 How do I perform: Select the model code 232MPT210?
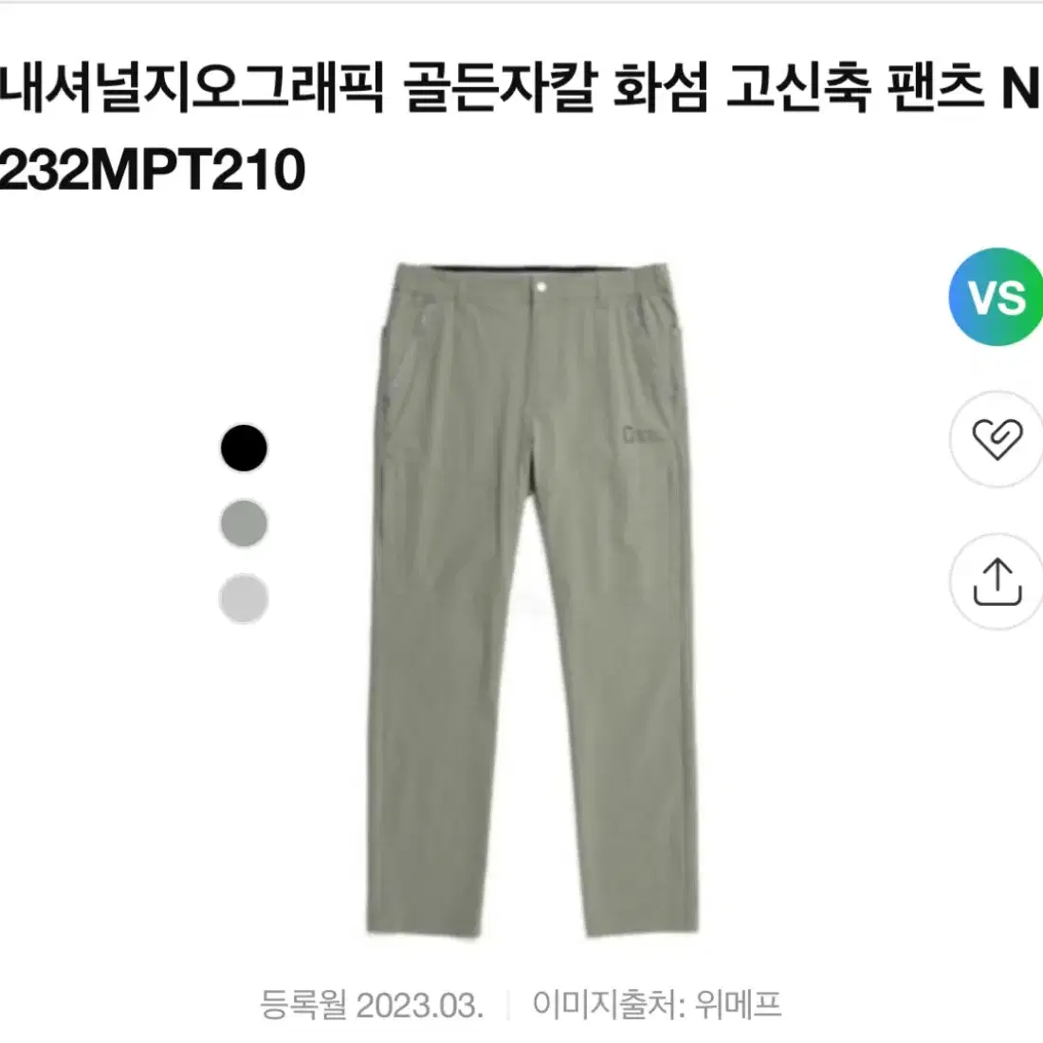coord(153,171)
